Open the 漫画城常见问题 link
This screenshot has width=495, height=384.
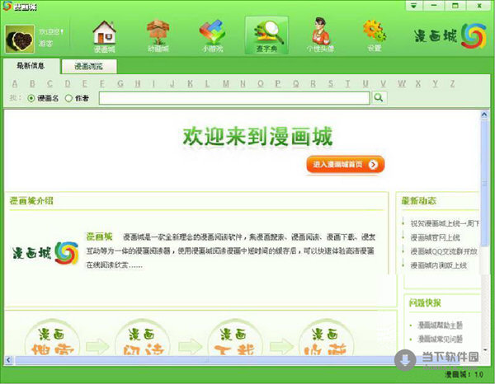pyautogui.click(x=440, y=339)
